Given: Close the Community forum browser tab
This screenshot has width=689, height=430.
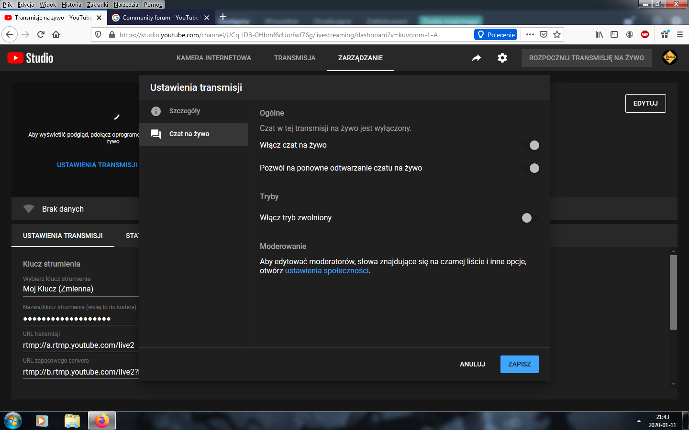Looking at the screenshot, I should click(207, 18).
